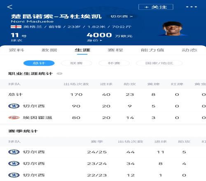The height and width of the screenshot is (181, 206).
Task: Expand the 切尔西 team link arrow
Action: click(122, 16)
